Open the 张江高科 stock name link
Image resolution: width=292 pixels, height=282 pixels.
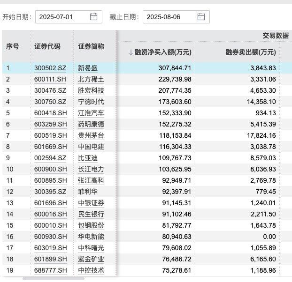pyautogui.click(x=91, y=180)
